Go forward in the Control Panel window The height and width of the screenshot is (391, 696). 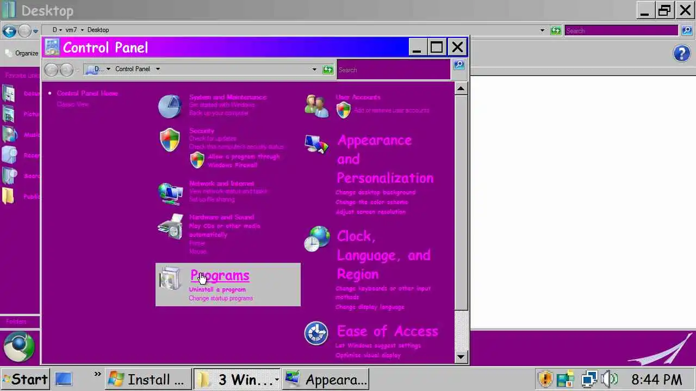coord(66,70)
